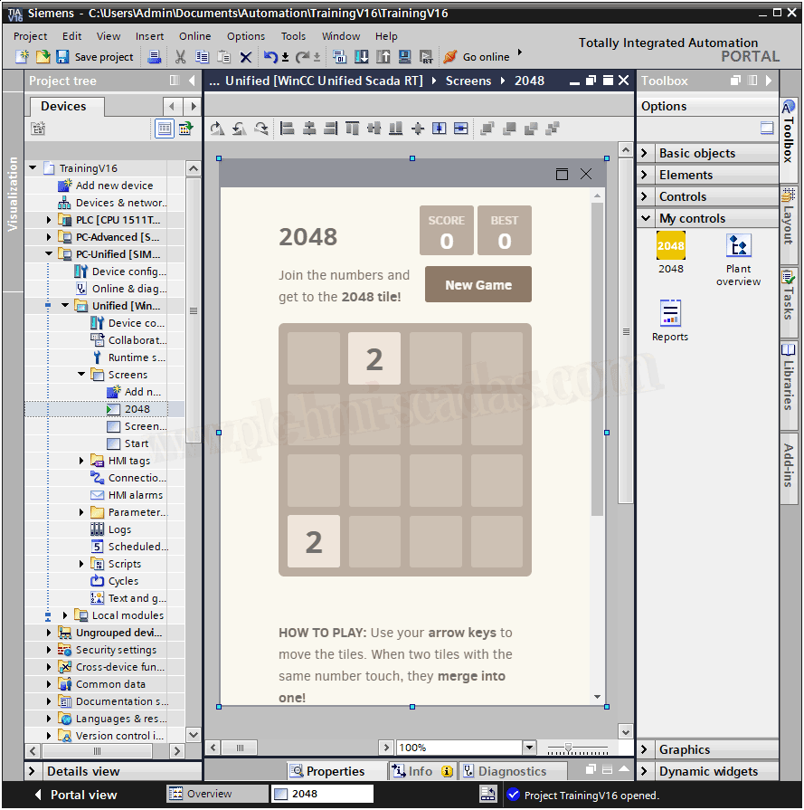Toggle the project tree details view button
This screenshot has width=804, height=810.
pyautogui.click(x=164, y=129)
